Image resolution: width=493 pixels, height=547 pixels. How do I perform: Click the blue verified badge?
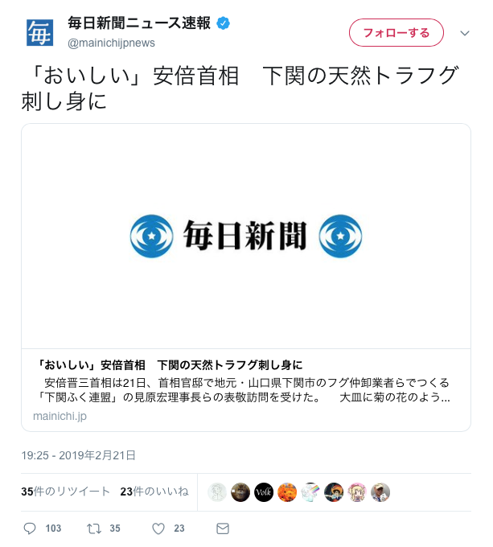[x=223, y=23]
